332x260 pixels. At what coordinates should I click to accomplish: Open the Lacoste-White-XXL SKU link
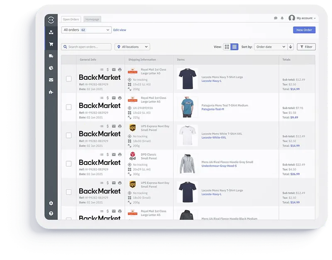click(x=214, y=137)
